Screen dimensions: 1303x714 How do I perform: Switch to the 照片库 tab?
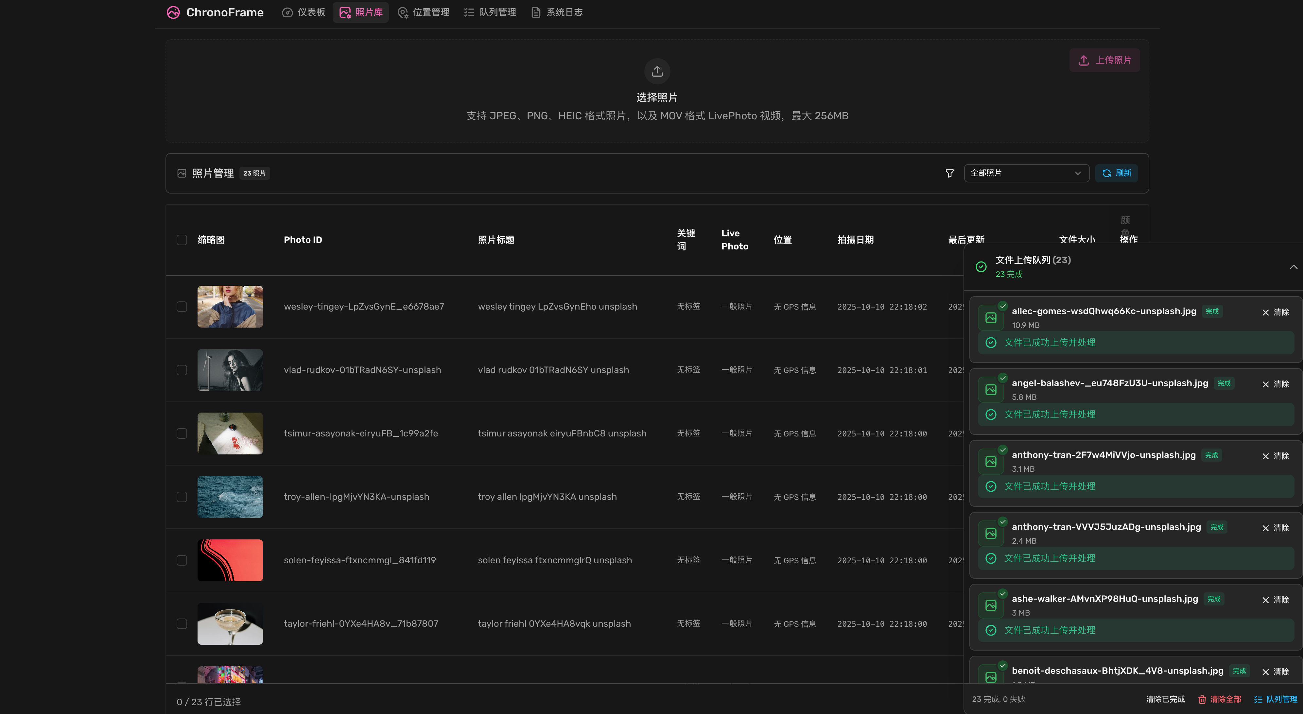[361, 12]
